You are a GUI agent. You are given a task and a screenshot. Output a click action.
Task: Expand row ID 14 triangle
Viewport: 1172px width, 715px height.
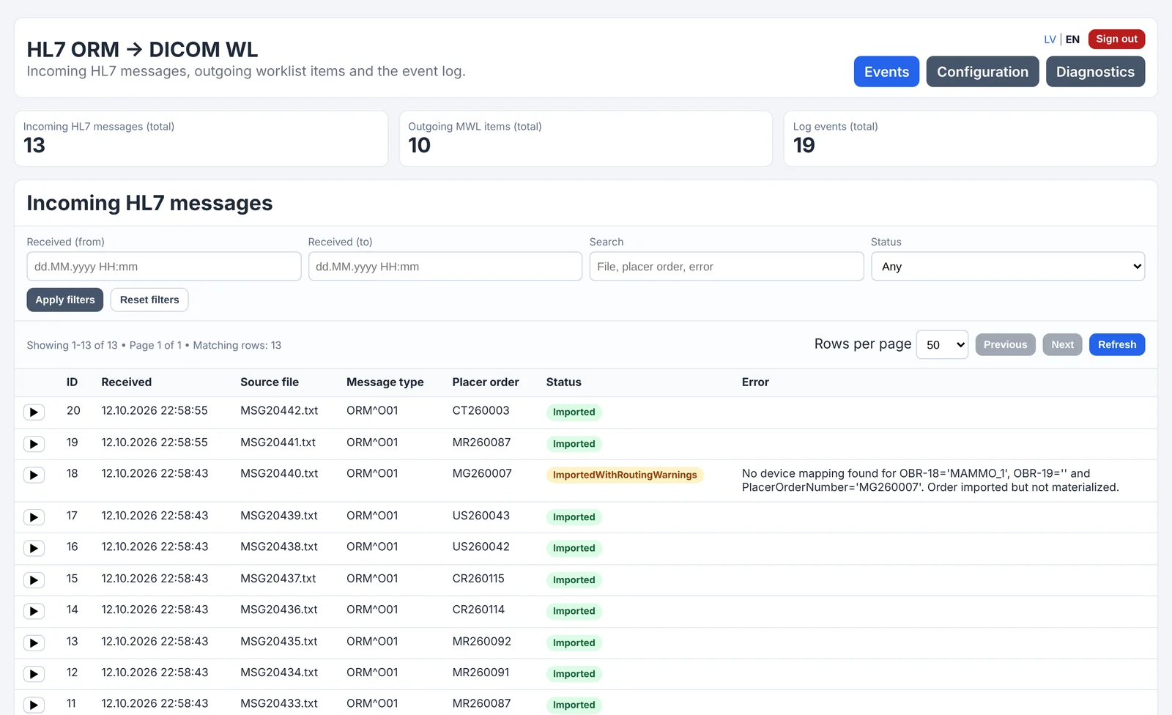pyautogui.click(x=34, y=611)
